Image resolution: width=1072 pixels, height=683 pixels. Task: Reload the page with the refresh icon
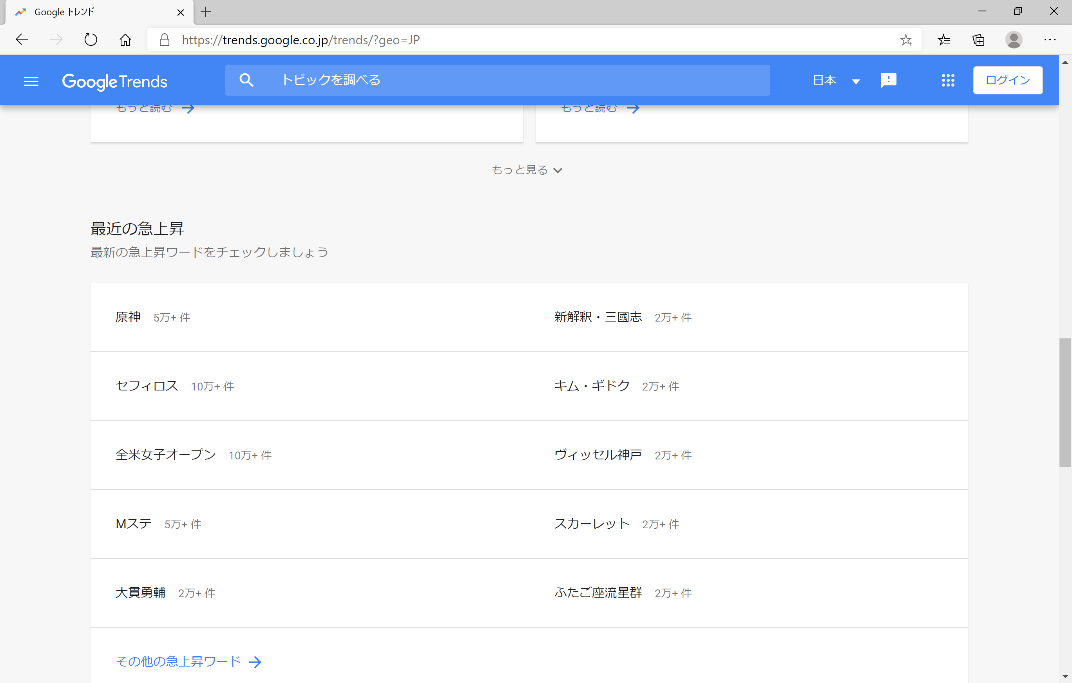(91, 40)
